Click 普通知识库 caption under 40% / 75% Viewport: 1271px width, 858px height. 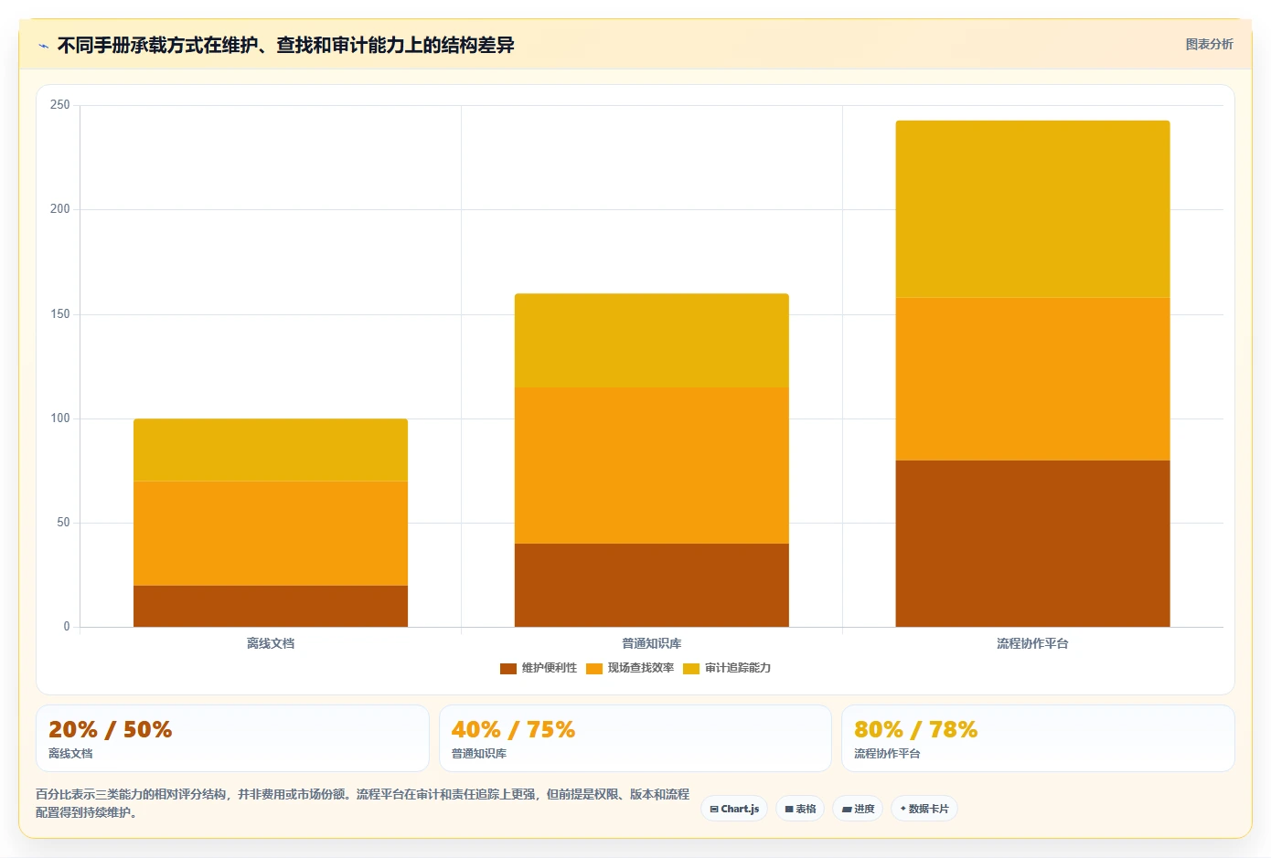(479, 754)
